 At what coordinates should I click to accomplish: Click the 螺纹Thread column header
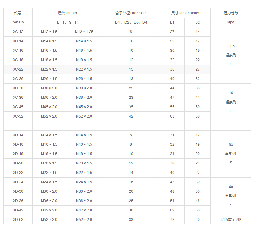tap(67, 13)
